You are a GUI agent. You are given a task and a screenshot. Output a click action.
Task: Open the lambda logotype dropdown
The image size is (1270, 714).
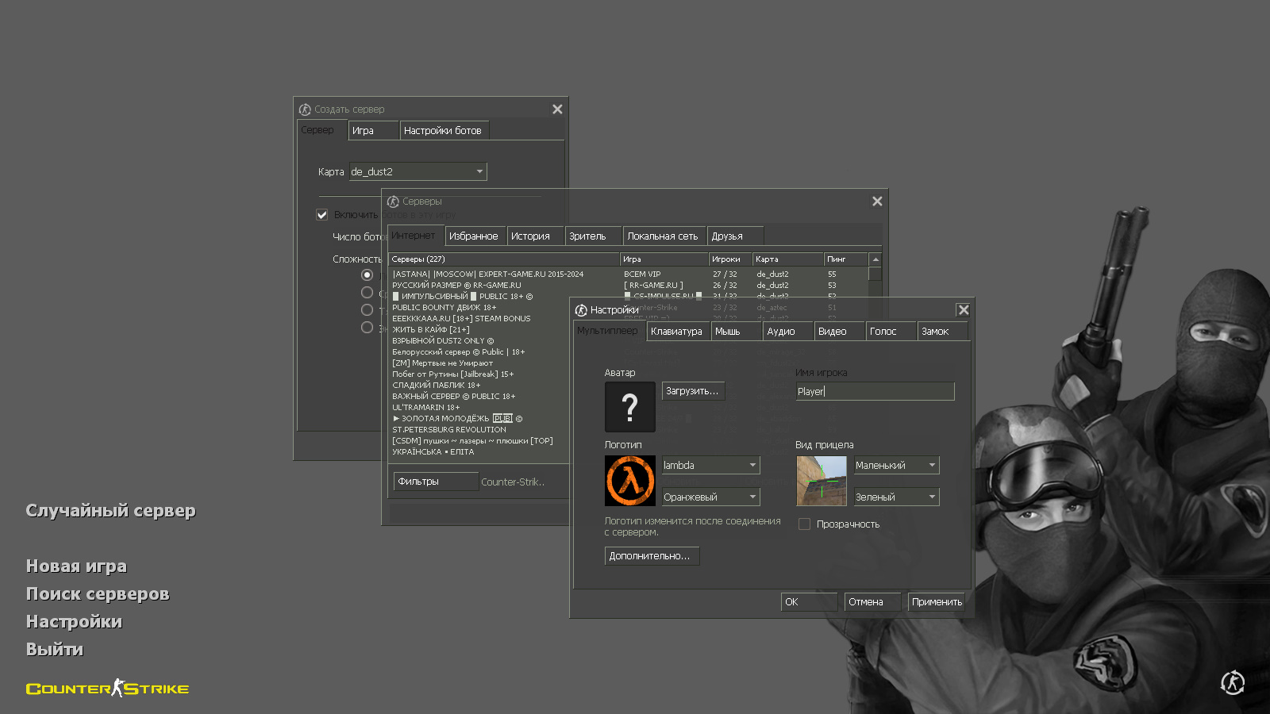pyautogui.click(x=710, y=465)
